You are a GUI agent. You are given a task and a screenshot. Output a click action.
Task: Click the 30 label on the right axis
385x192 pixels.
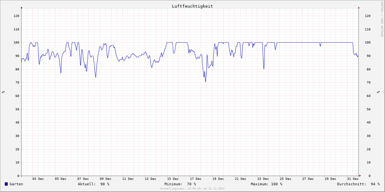point(369,136)
